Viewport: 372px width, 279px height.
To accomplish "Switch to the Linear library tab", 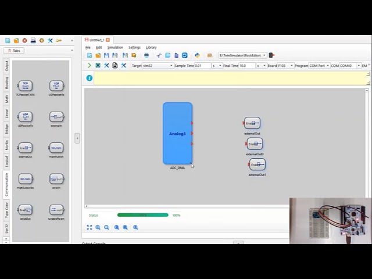I will (x=6, y=113).
